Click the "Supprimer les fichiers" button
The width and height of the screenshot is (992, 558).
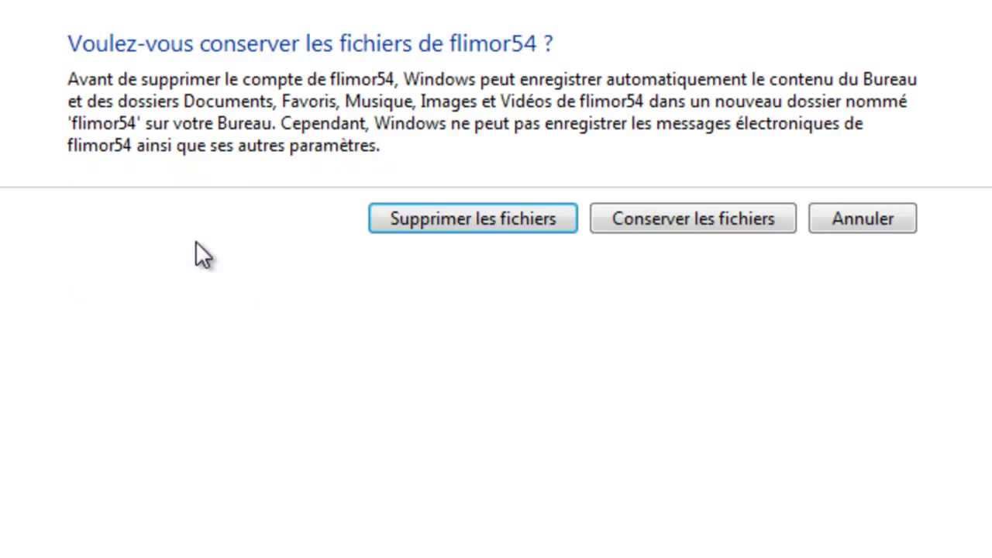point(473,219)
